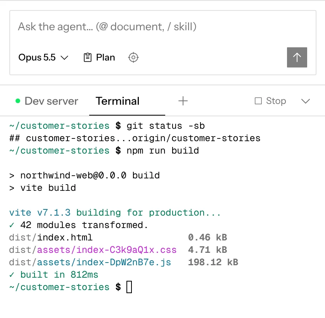This screenshot has width=325, height=318.
Task: Click the '> vite build' line
Action: pos(43,188)
